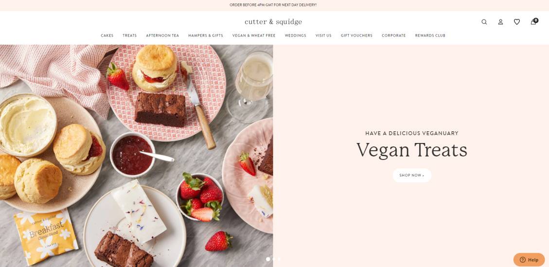Open the Treats menu

(129, 36)
